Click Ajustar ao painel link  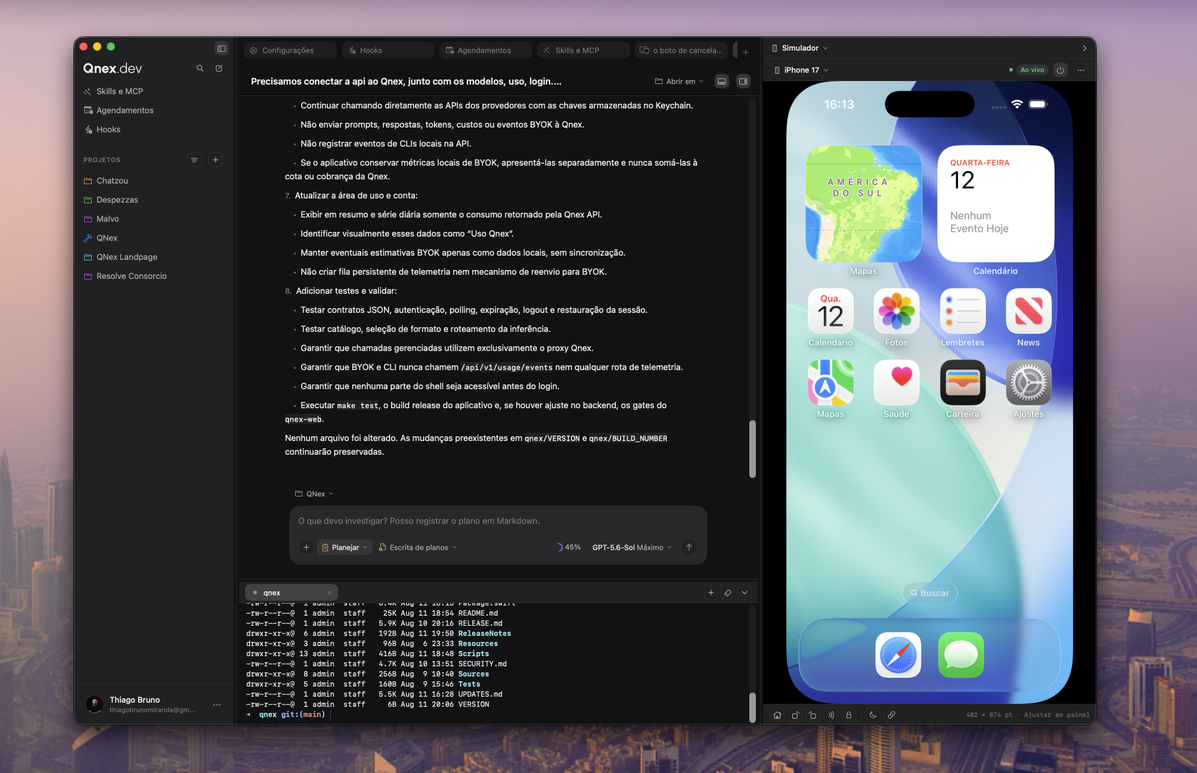[x=1056, y=715]
